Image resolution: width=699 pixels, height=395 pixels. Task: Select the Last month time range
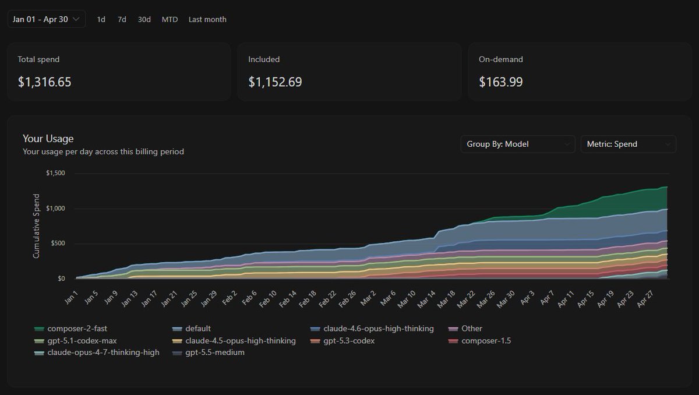point(207,19)
